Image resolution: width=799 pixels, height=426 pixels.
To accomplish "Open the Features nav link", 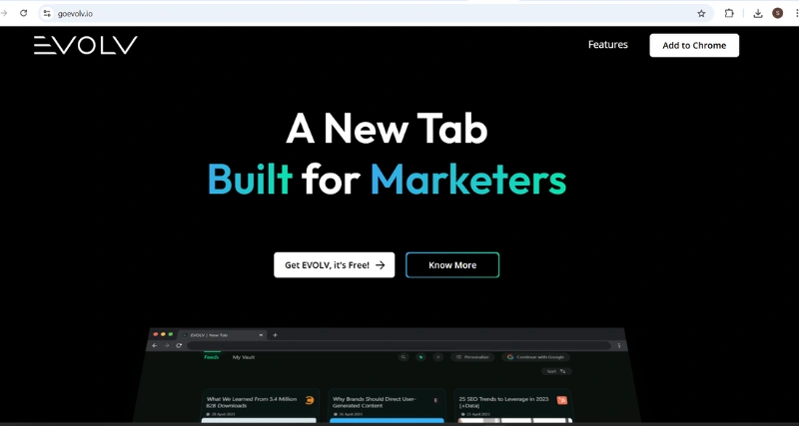I will (607, 45).
